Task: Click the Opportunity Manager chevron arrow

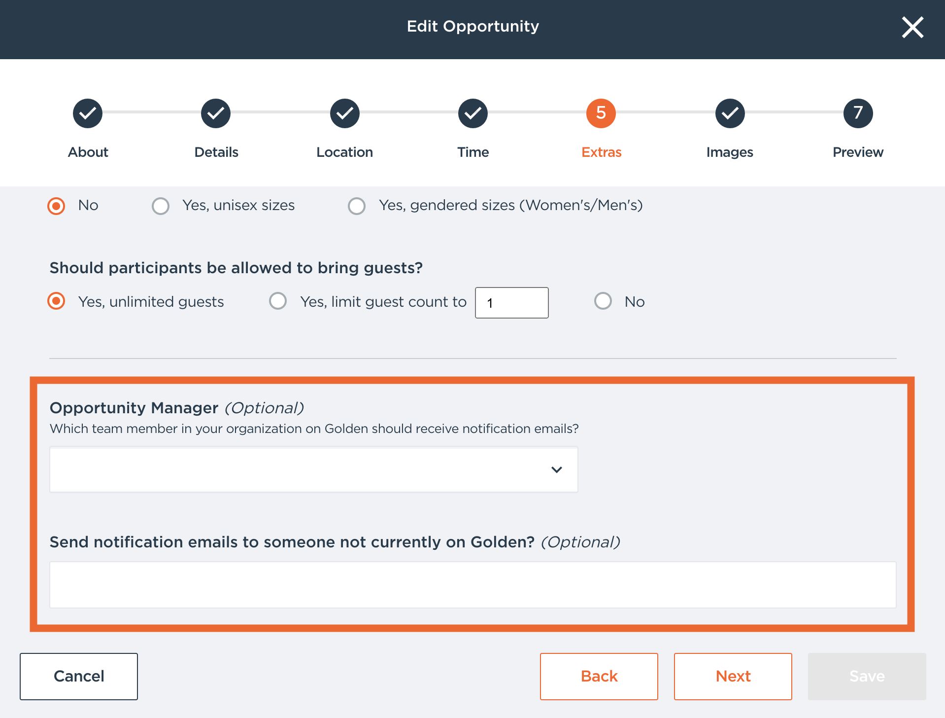Action: 557,469
